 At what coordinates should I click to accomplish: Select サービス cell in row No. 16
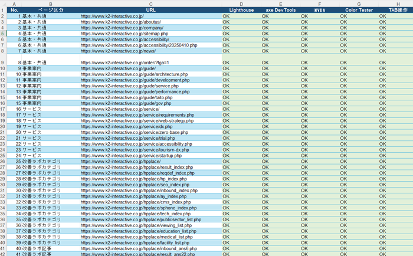pyautogui.click(x=51, y=109)
